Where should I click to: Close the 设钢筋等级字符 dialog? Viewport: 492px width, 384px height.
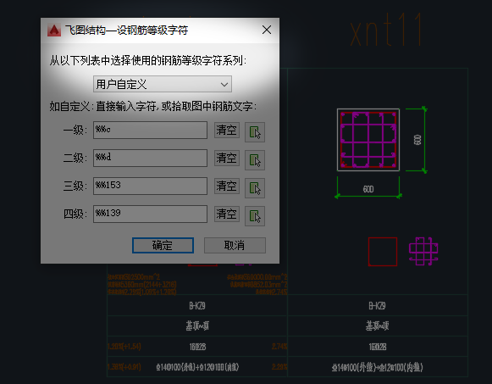(267, 31)
